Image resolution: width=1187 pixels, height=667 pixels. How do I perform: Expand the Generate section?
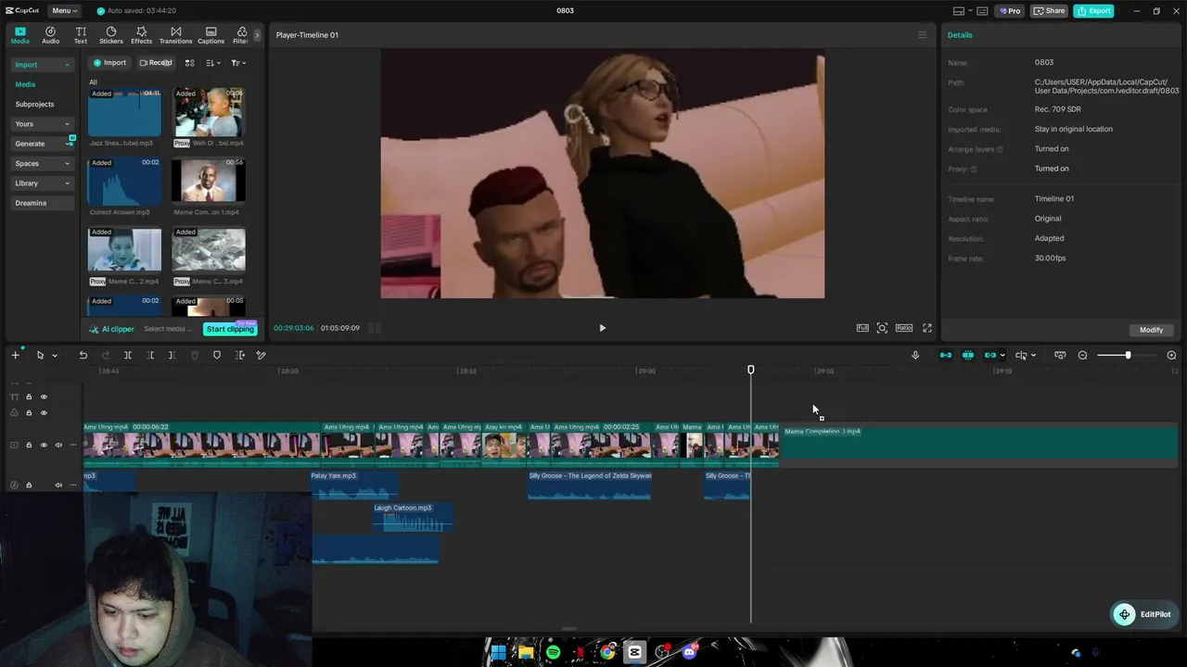point(43,144)
